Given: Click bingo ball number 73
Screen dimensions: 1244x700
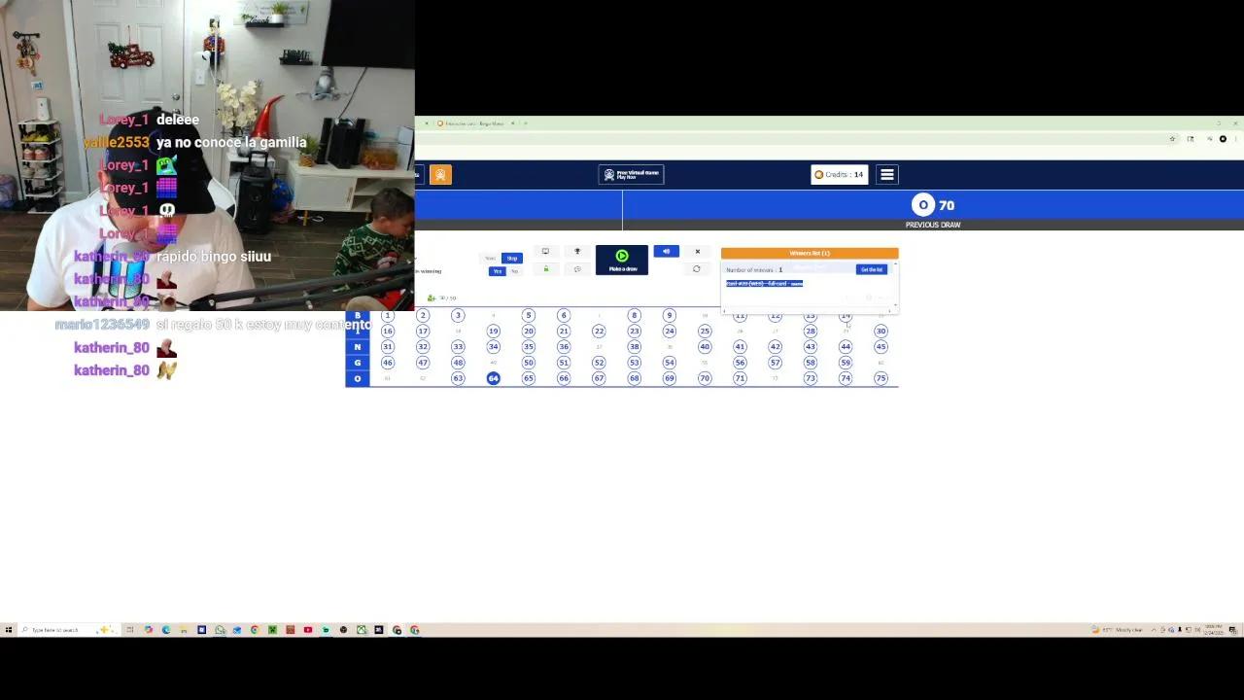Looking at the screenshot, I should point(810,378).
